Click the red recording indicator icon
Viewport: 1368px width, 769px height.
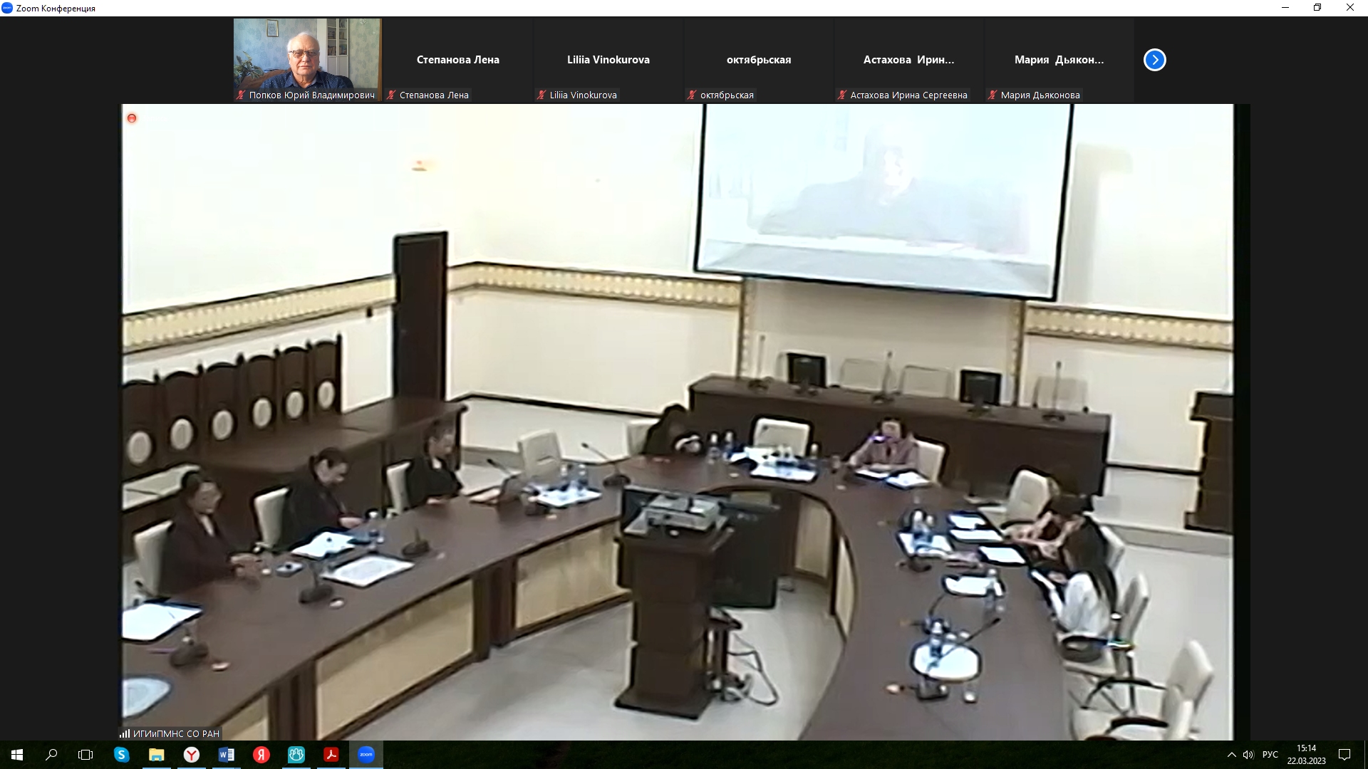132,118
